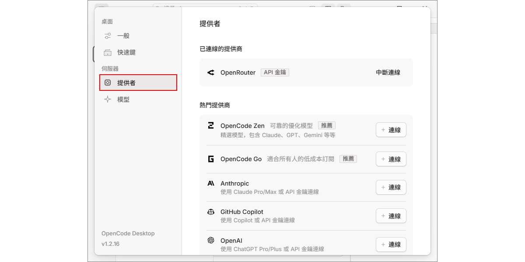Click the OpenAI logo icon
525x262 pixels.
coord(211,241)
